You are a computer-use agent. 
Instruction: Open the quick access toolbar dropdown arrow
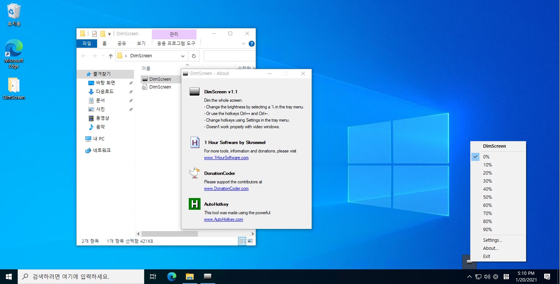(x=109, y=34)
